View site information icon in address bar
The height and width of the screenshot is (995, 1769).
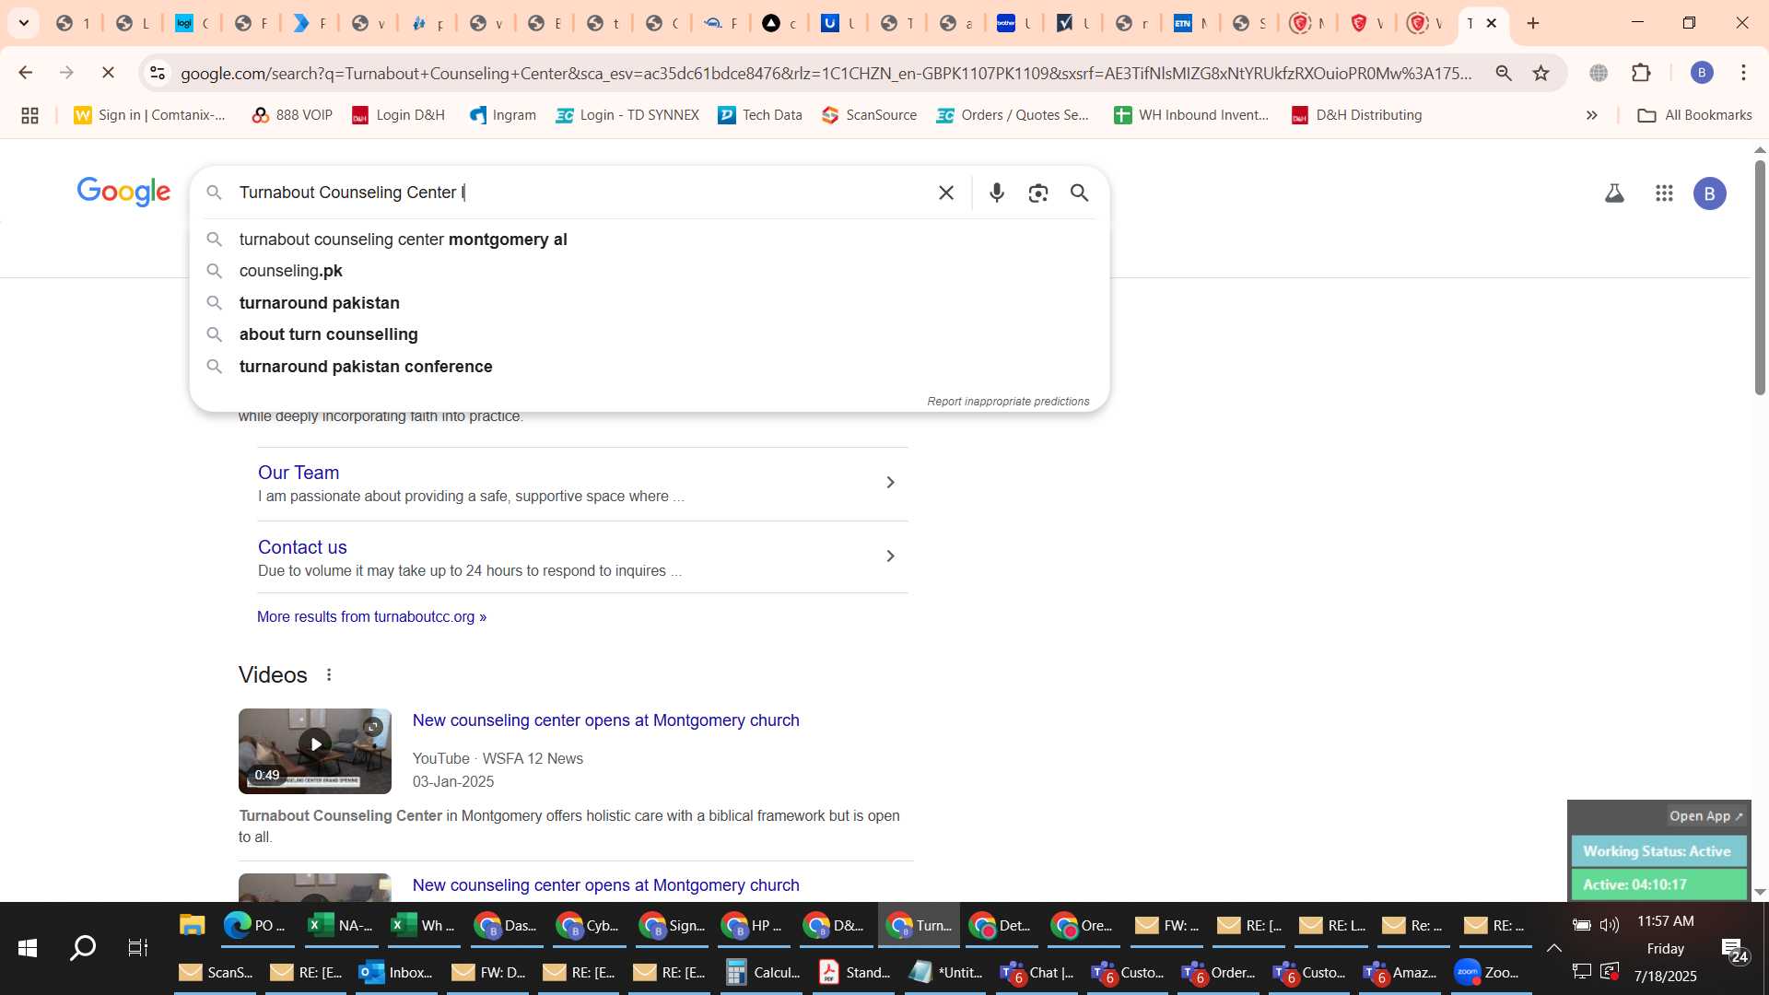158,73
